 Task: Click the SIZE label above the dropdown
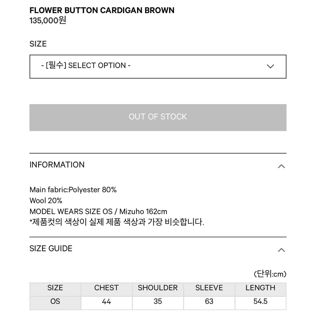click(38, 44)
